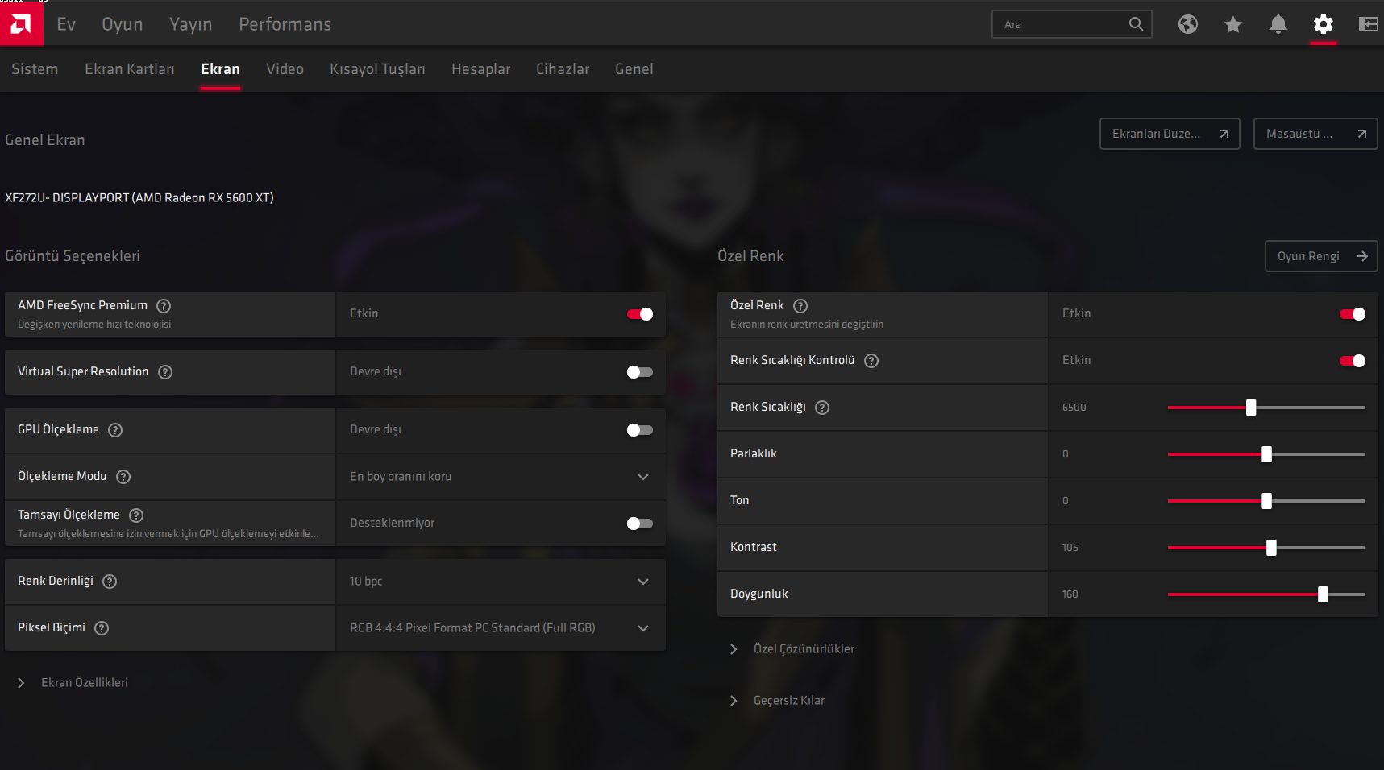Open the Kısayol Tuşları tab
The image size is (1384, 770).
(377, 69)
